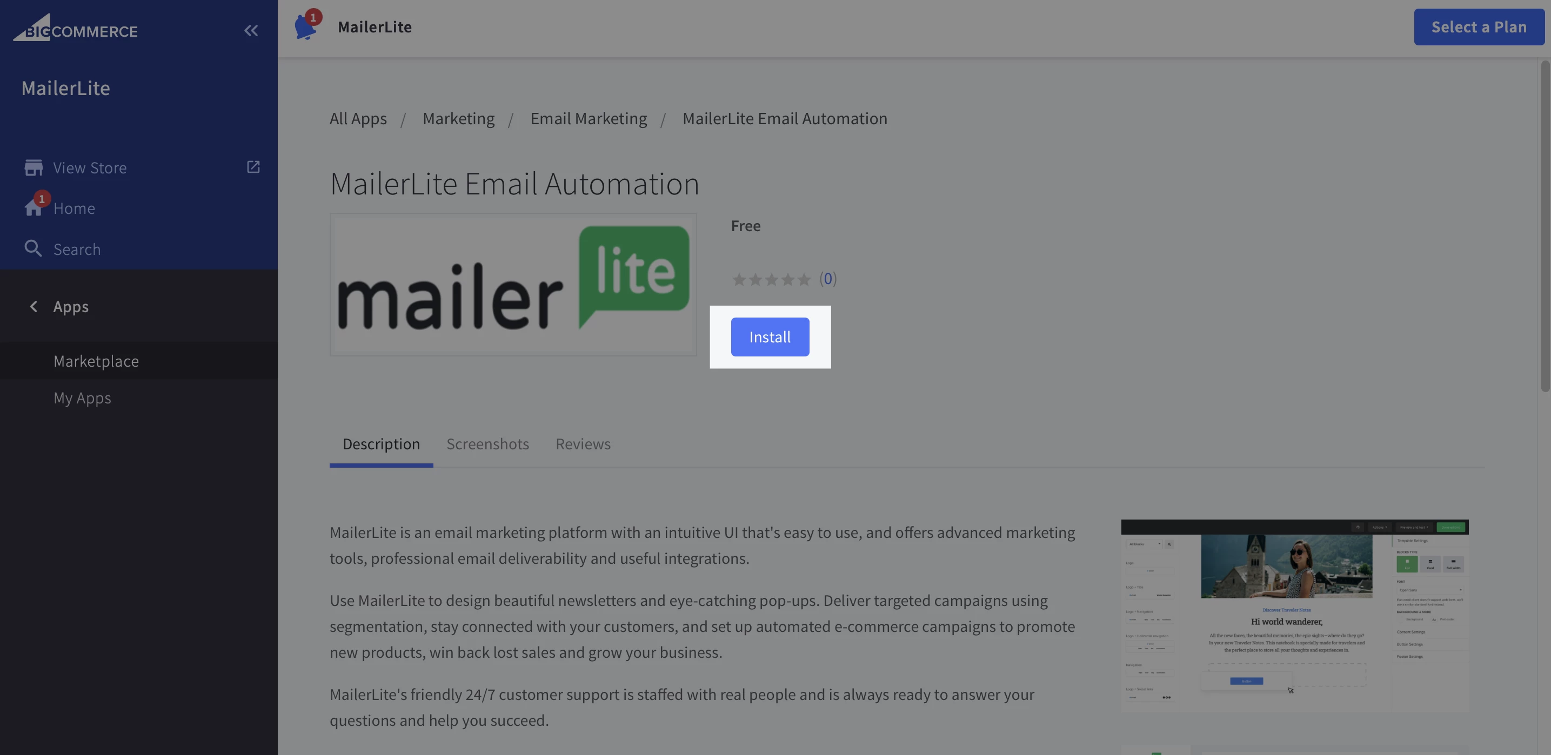Click the Home house icon
Screen dimensions: 1551x755
coord(33,208)
